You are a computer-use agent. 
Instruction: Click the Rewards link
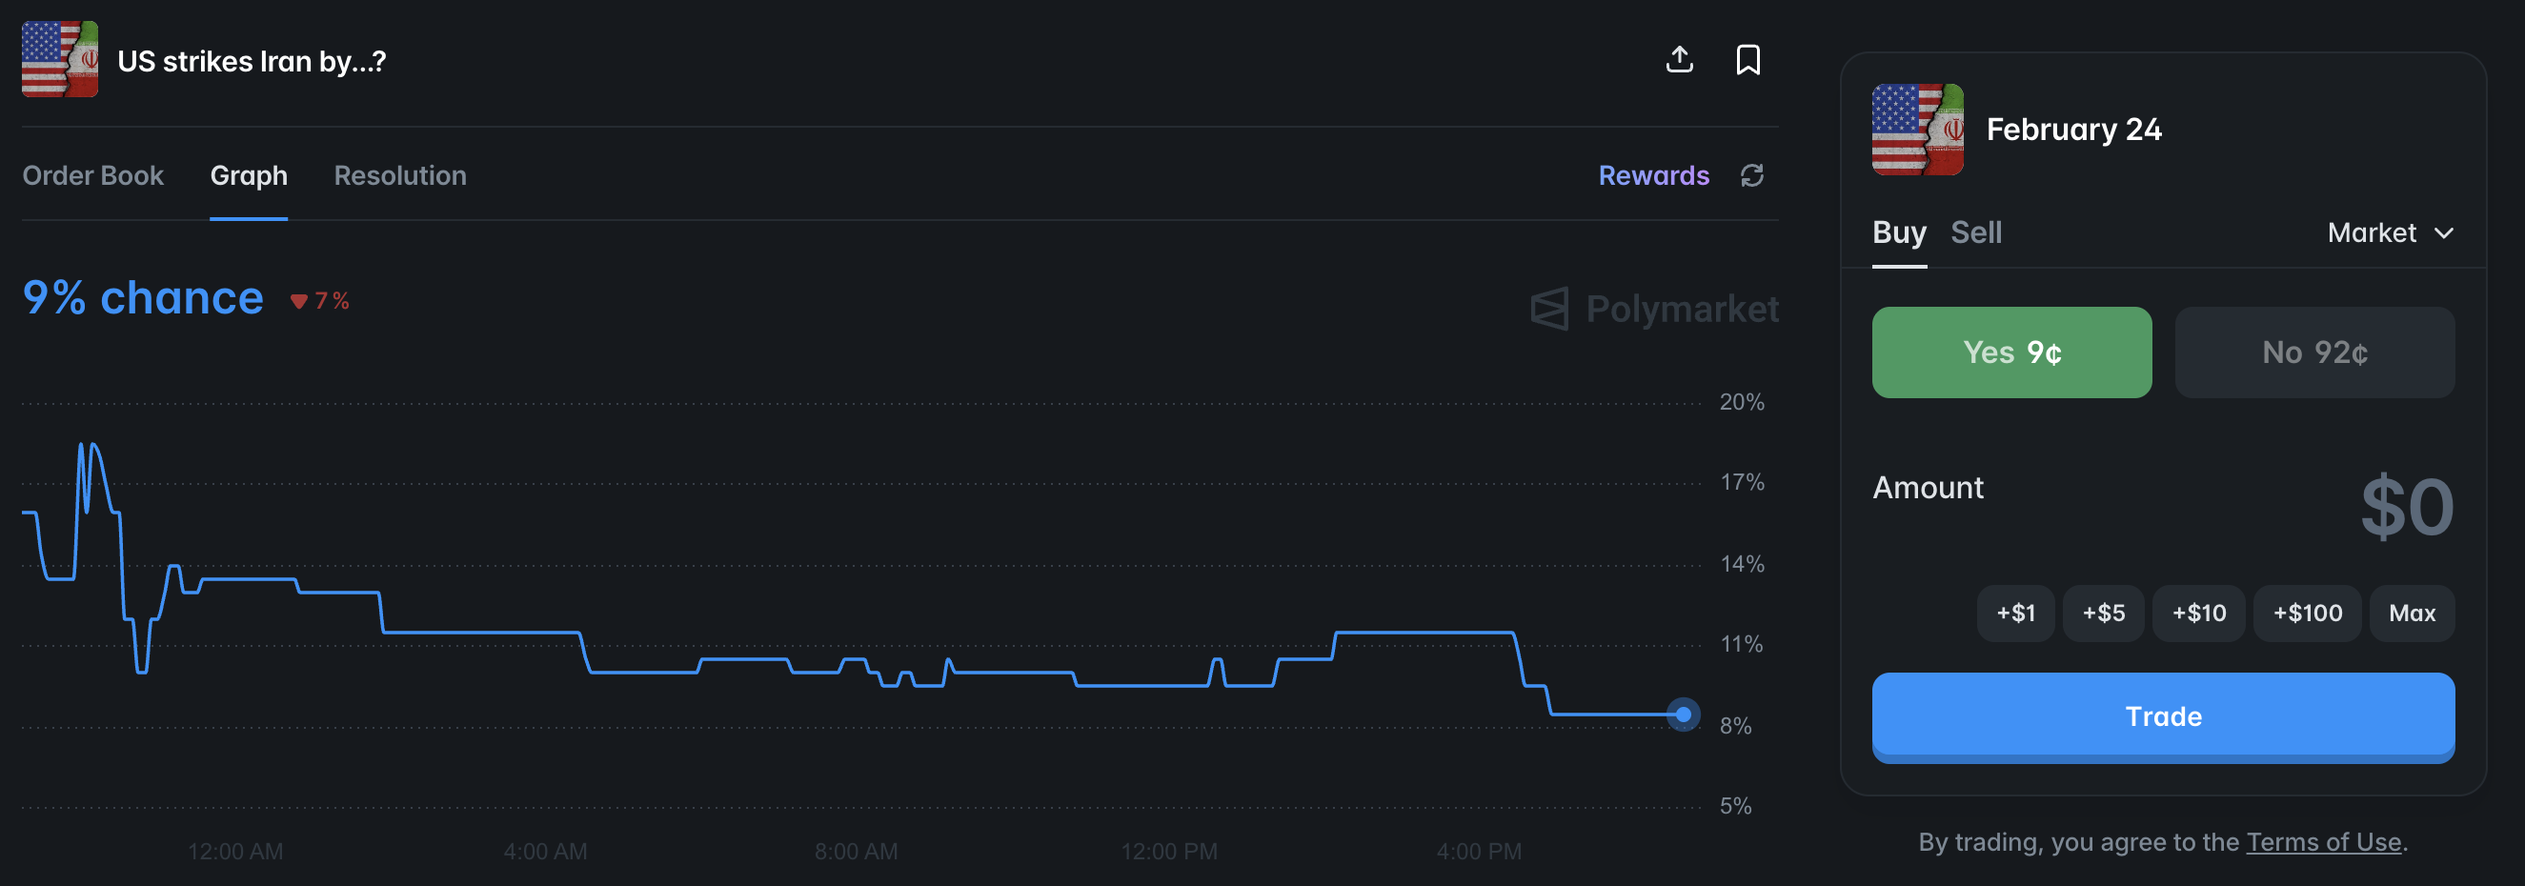pyautogui.click(x=1653, y=175)
